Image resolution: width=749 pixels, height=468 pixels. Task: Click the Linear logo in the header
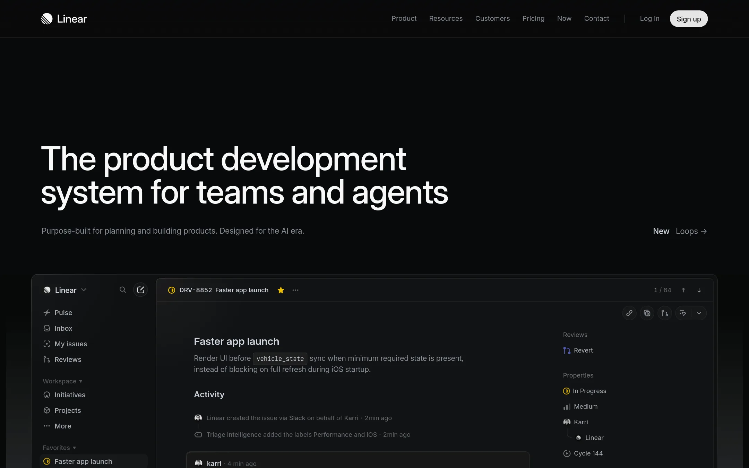click(64, 19)
